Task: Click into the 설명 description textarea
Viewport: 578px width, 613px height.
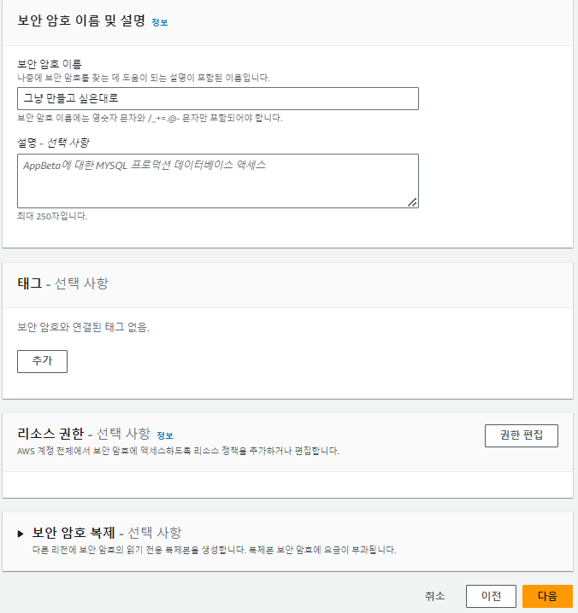Action: [218, 181]
